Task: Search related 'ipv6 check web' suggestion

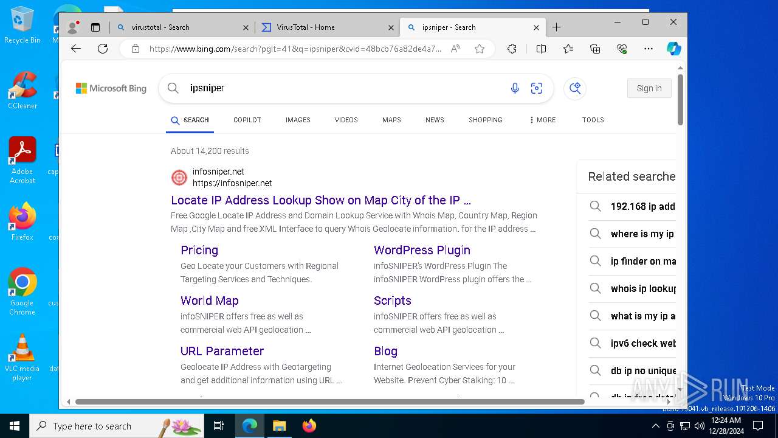Action: click(x=632, y=343)
